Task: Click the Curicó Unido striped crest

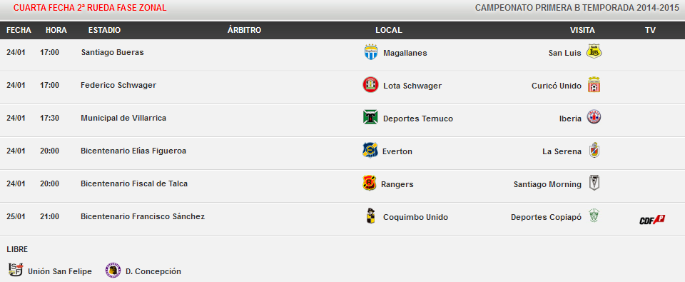Action: point(594,84)
